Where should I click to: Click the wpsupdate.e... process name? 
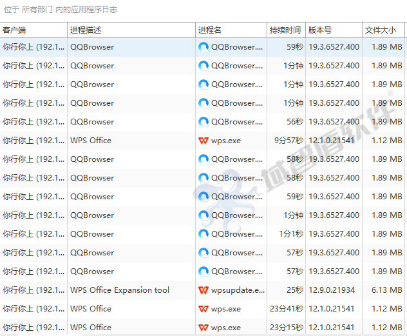tap(238, 290)
